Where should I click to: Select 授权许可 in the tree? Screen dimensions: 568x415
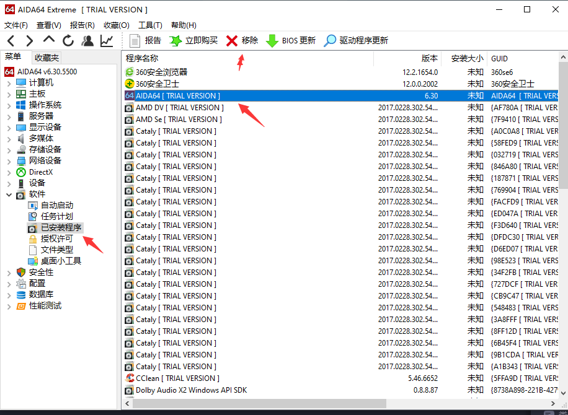click(56, 239)
